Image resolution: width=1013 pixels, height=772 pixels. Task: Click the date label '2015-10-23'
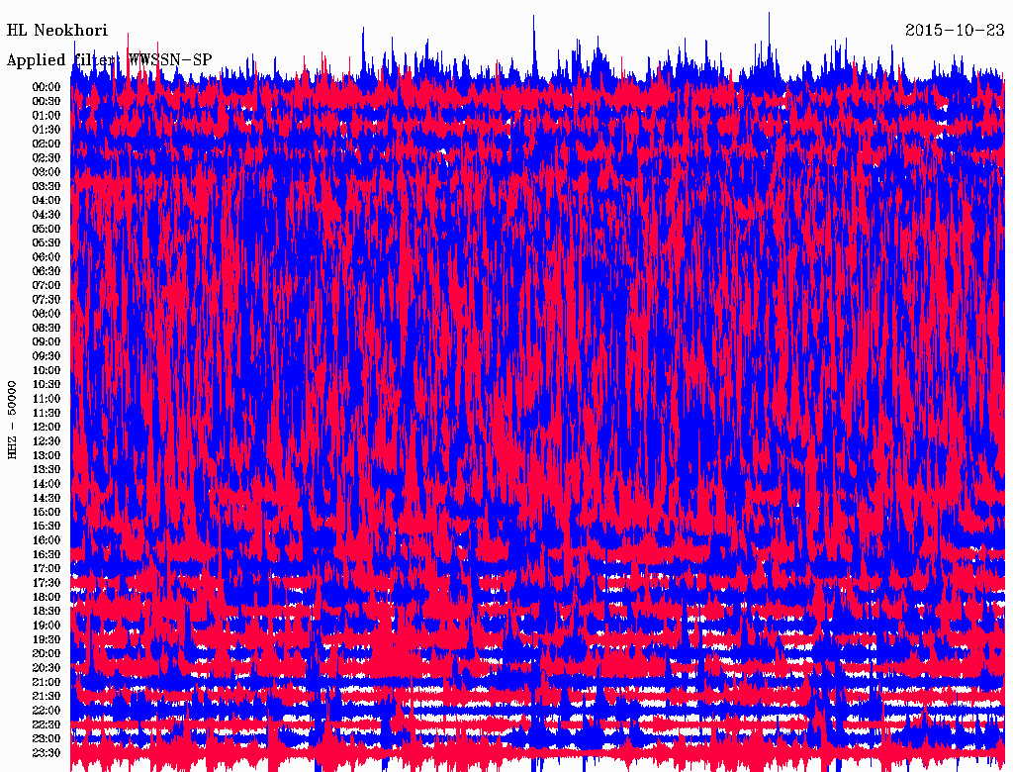click(955, 31)
